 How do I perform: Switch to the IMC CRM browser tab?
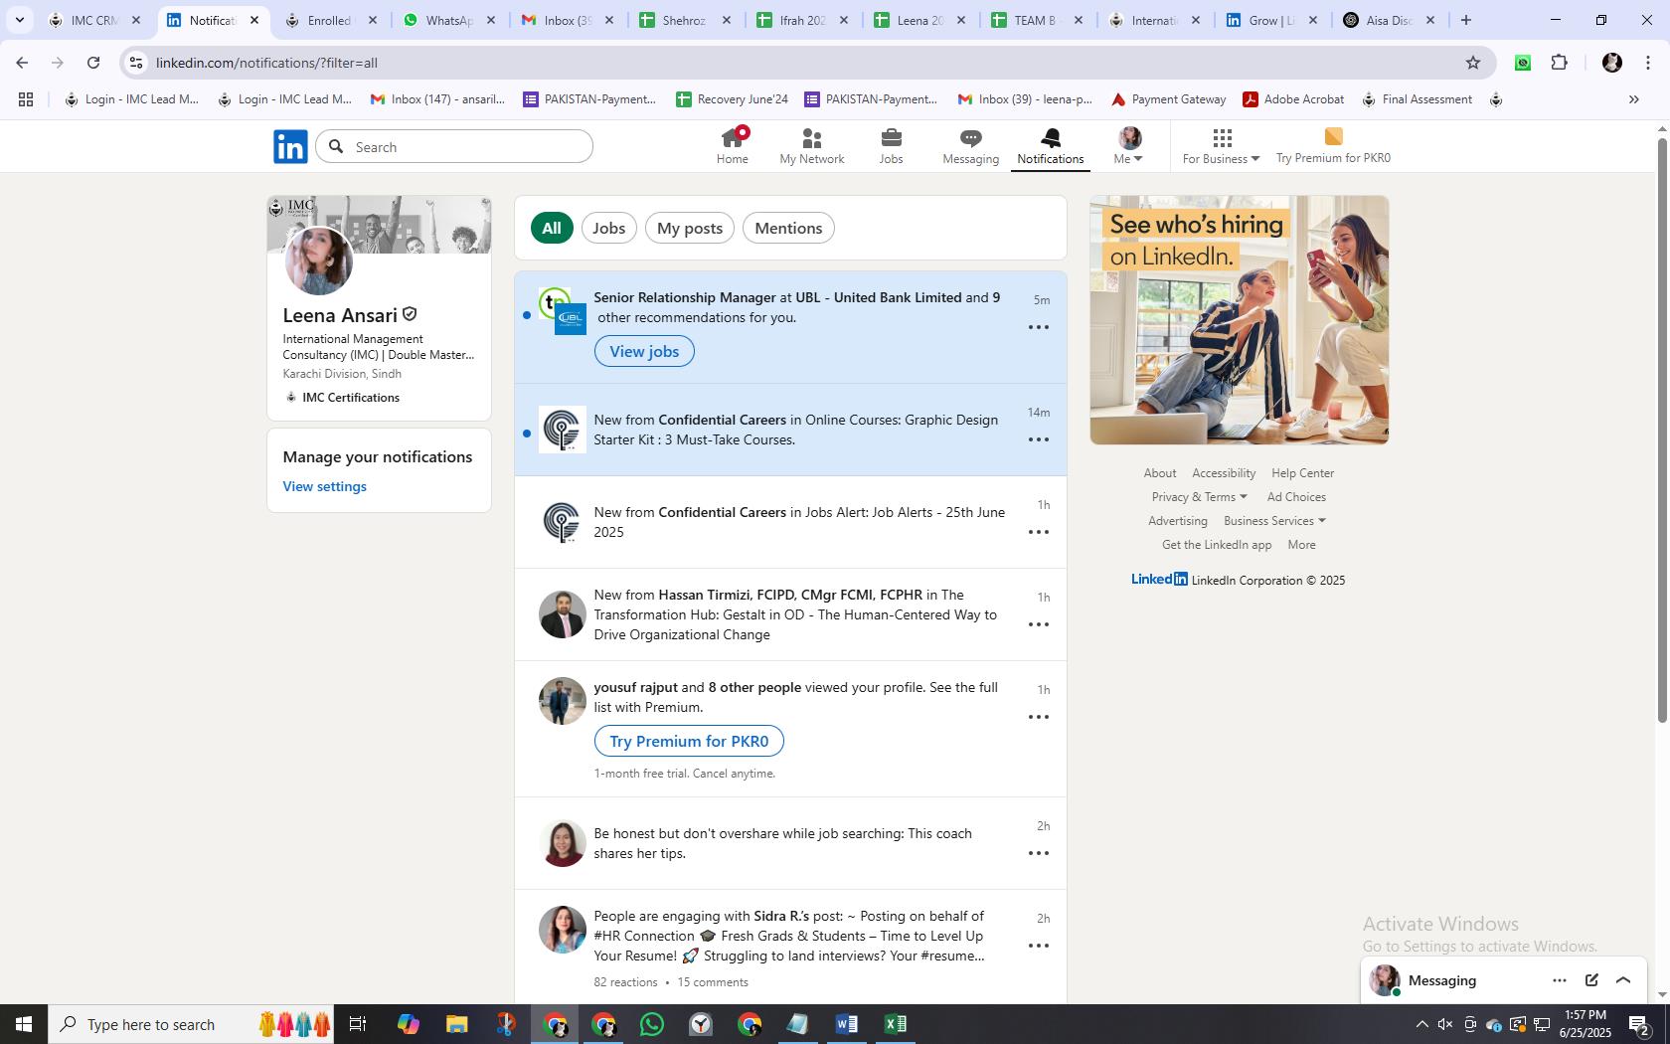pyautogui.click(x=95, y=20)
